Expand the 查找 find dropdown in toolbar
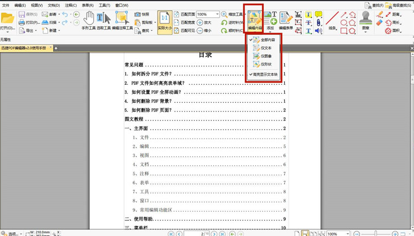The height and width of the screenshot is (236, 414). (152, 31)
